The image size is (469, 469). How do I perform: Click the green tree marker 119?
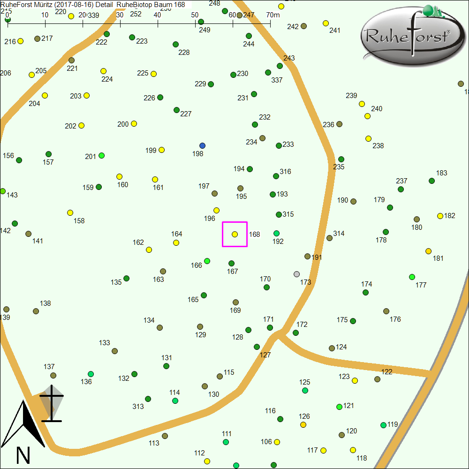click(x=383, y=425)
